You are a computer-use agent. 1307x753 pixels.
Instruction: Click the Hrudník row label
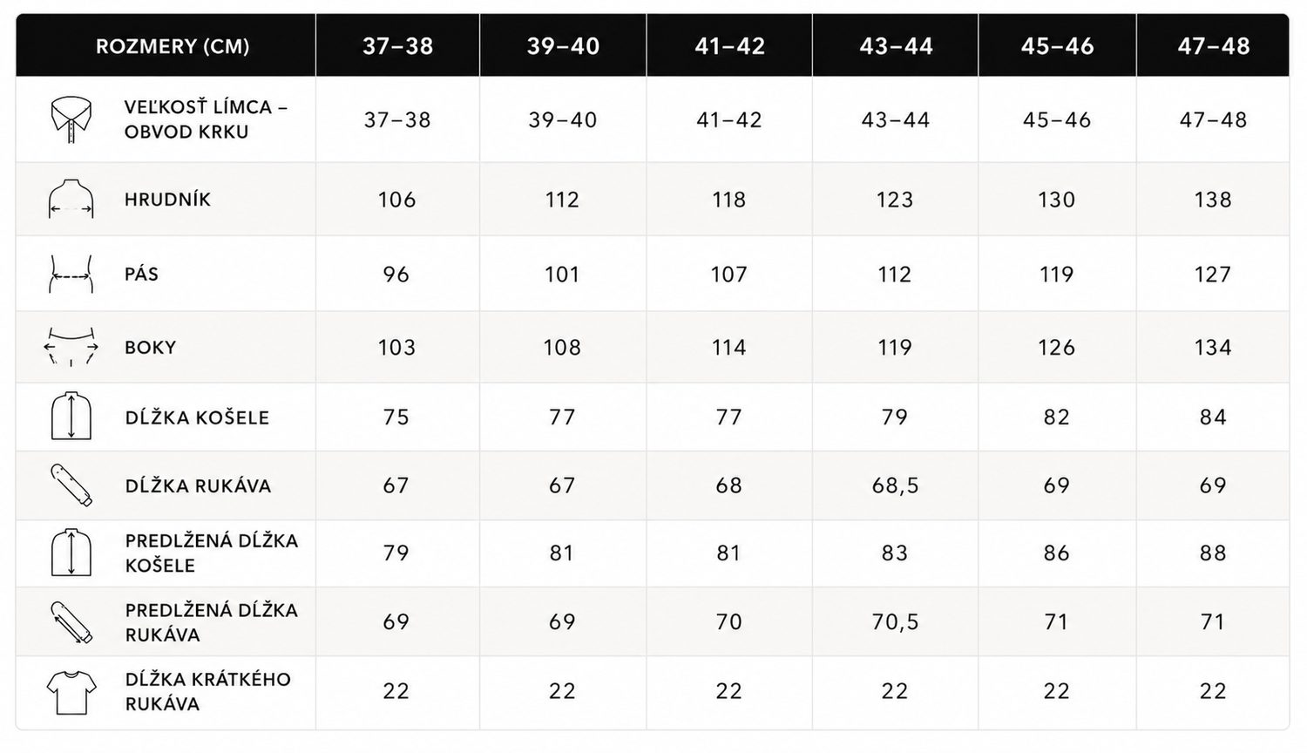pos(168,200)
